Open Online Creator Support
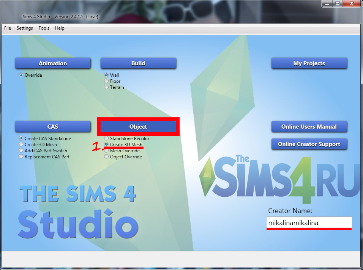 [x=309, y=144]
